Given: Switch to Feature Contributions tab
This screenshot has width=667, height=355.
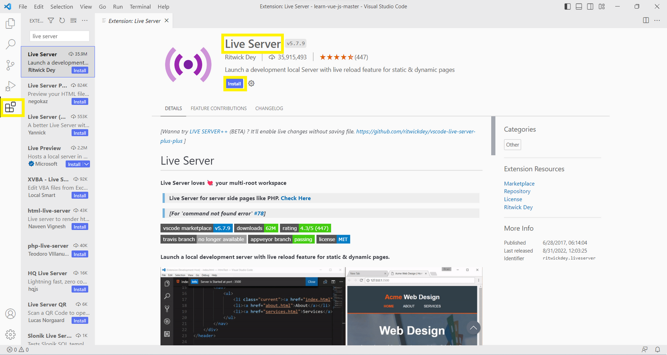Looking at the screenshot, I should point(218,108).
